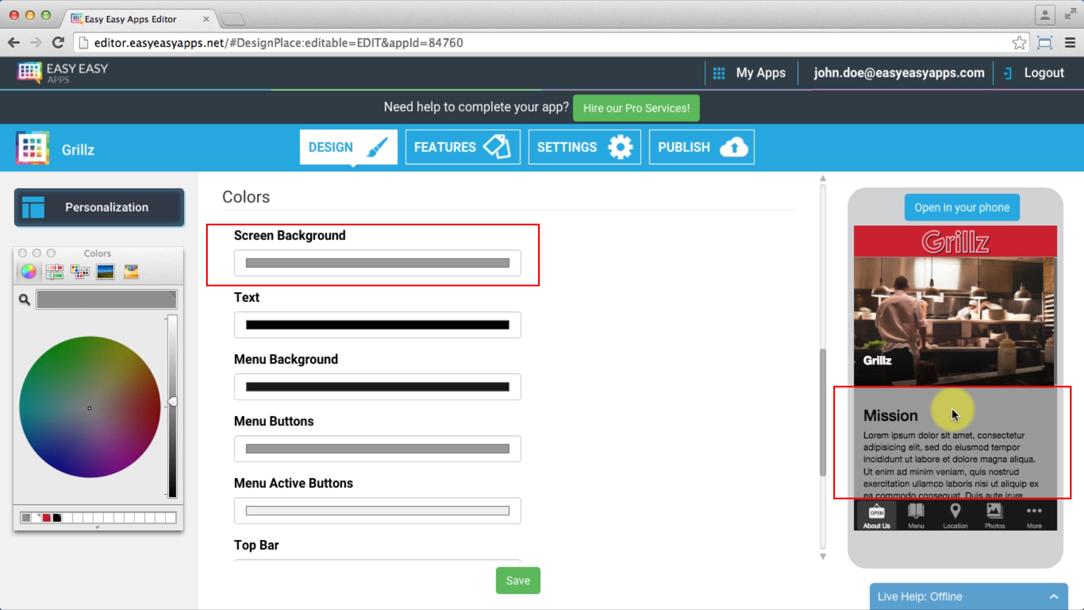
Task: Click the Screen Background color swatch
Action: click(x=377, y=262)
